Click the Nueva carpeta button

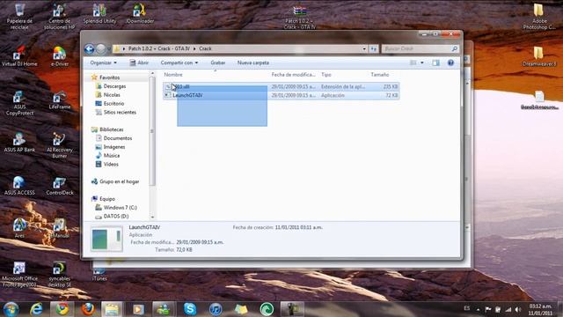[253, 63]
